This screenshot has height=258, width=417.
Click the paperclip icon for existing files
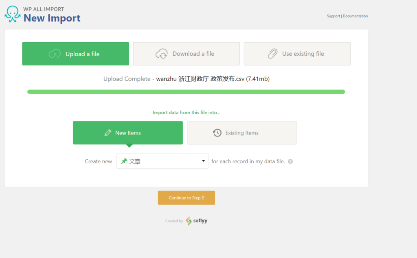[x=272, y=54]
